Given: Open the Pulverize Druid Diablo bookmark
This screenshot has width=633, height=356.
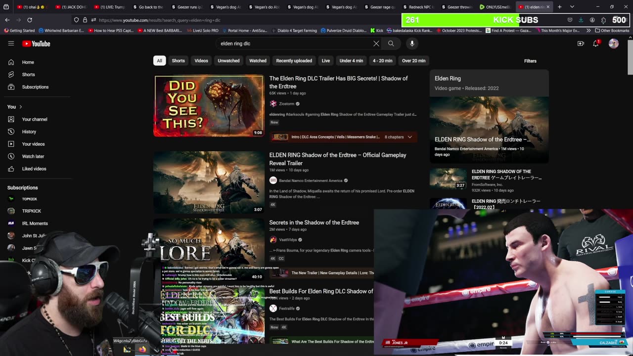Looking at the screenshot, I should 343,31.
